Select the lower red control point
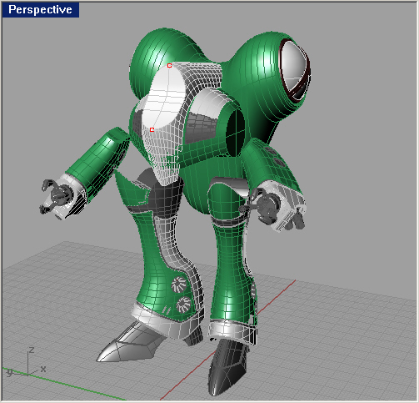Image resolution: width=419 pixels, height=403 pixels. click(x=152, y=130)
